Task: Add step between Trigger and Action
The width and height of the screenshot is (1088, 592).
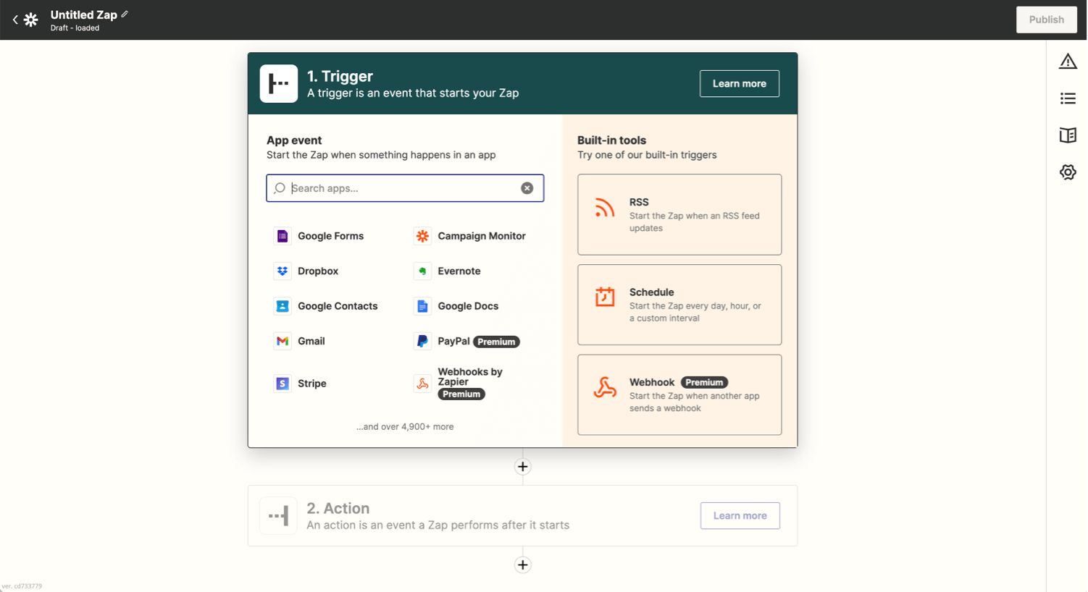Action: (x=523, y=467)
